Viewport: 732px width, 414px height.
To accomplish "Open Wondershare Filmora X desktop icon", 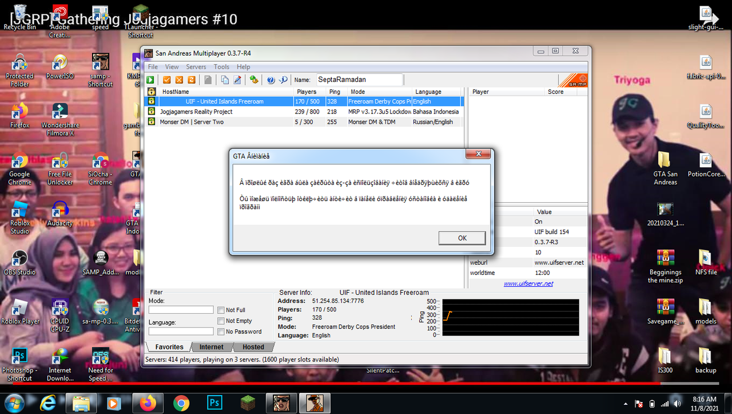I will [60, 119].
